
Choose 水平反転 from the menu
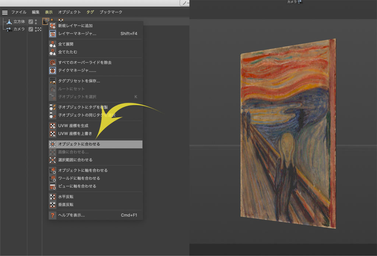tap(96, 197)
